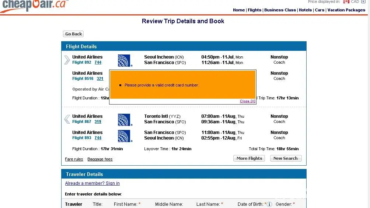This screenshot has height=208, width=370.
Task: Open aircraft 744 link beside Flight 893
Action: [x=98, y=138]
